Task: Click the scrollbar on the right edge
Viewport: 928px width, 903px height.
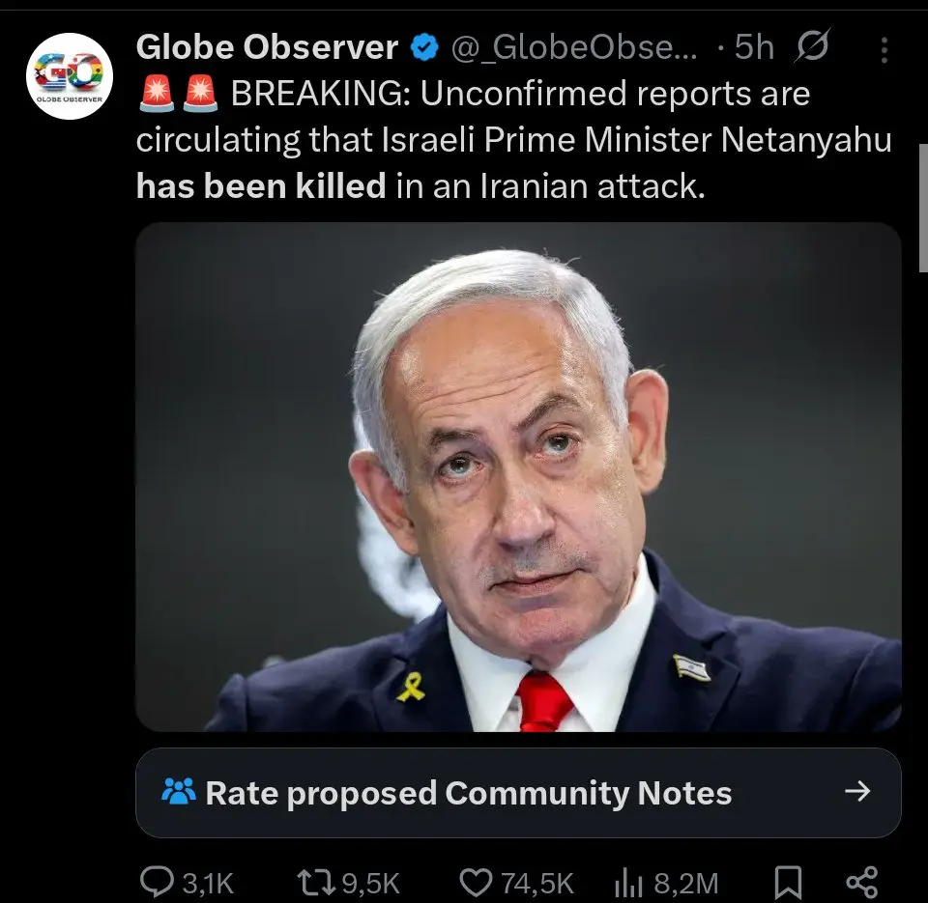Action: click(x=923, y=209)
